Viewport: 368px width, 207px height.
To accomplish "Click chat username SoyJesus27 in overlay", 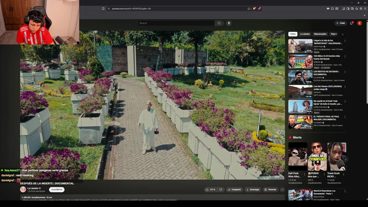I will (12, 170).
